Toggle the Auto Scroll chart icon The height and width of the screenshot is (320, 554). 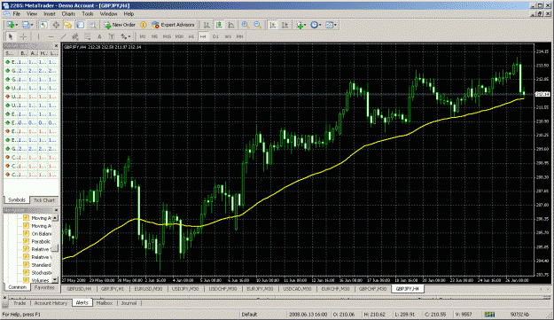click(273, 25)
